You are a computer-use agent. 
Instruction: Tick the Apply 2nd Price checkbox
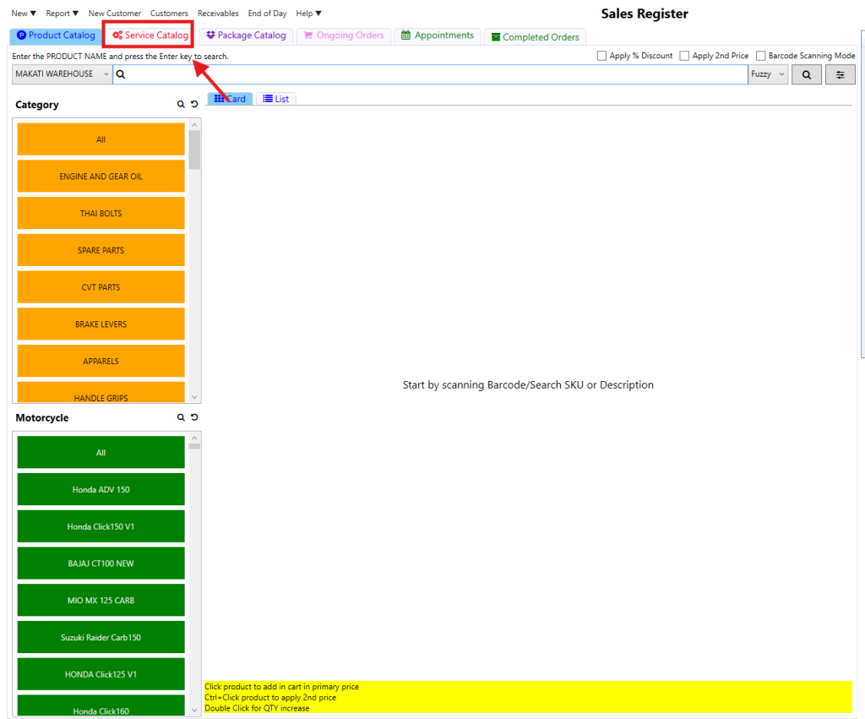pyautogui.click(x=684, y=56)
